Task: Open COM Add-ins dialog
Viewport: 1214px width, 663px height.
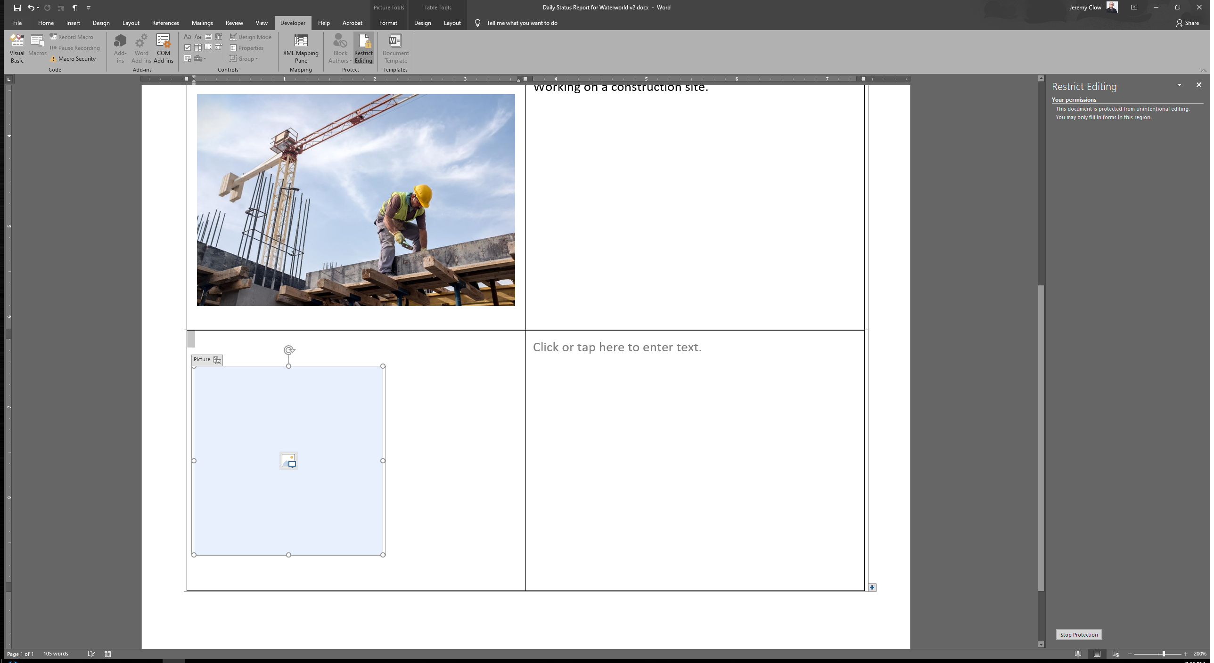Action: point(163,49)
